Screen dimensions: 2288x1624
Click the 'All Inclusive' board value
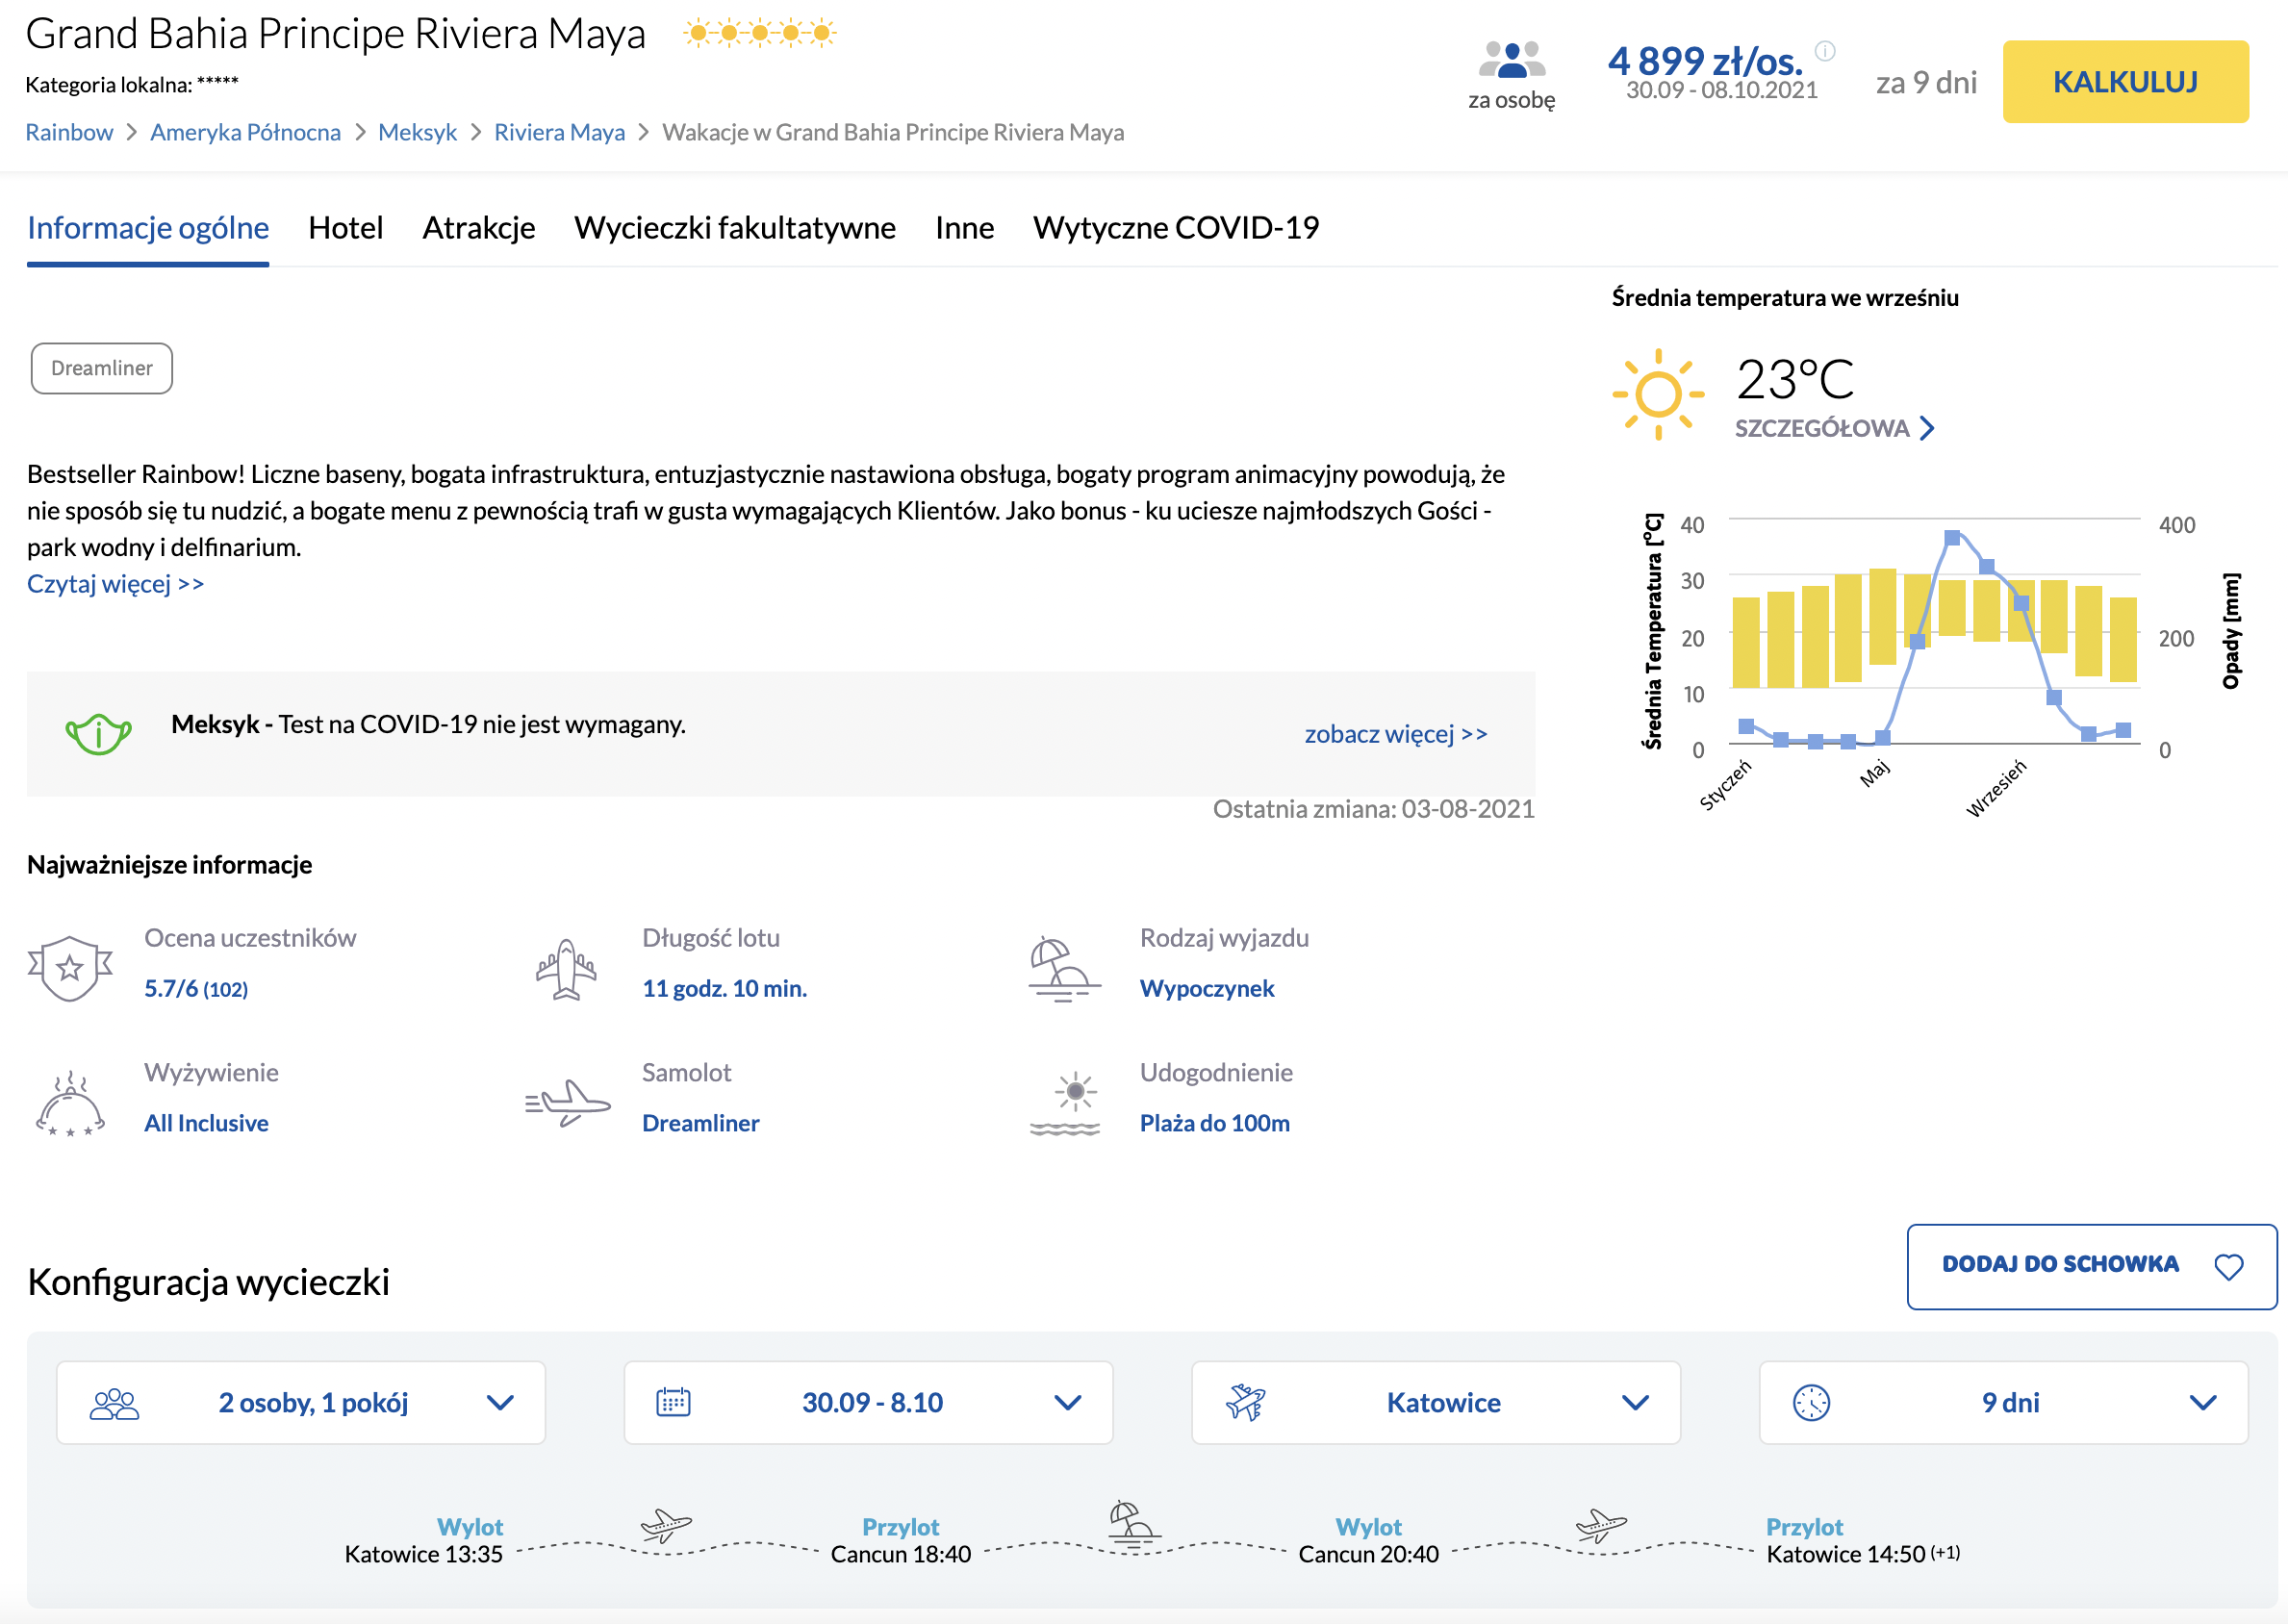coord(207,1123)
